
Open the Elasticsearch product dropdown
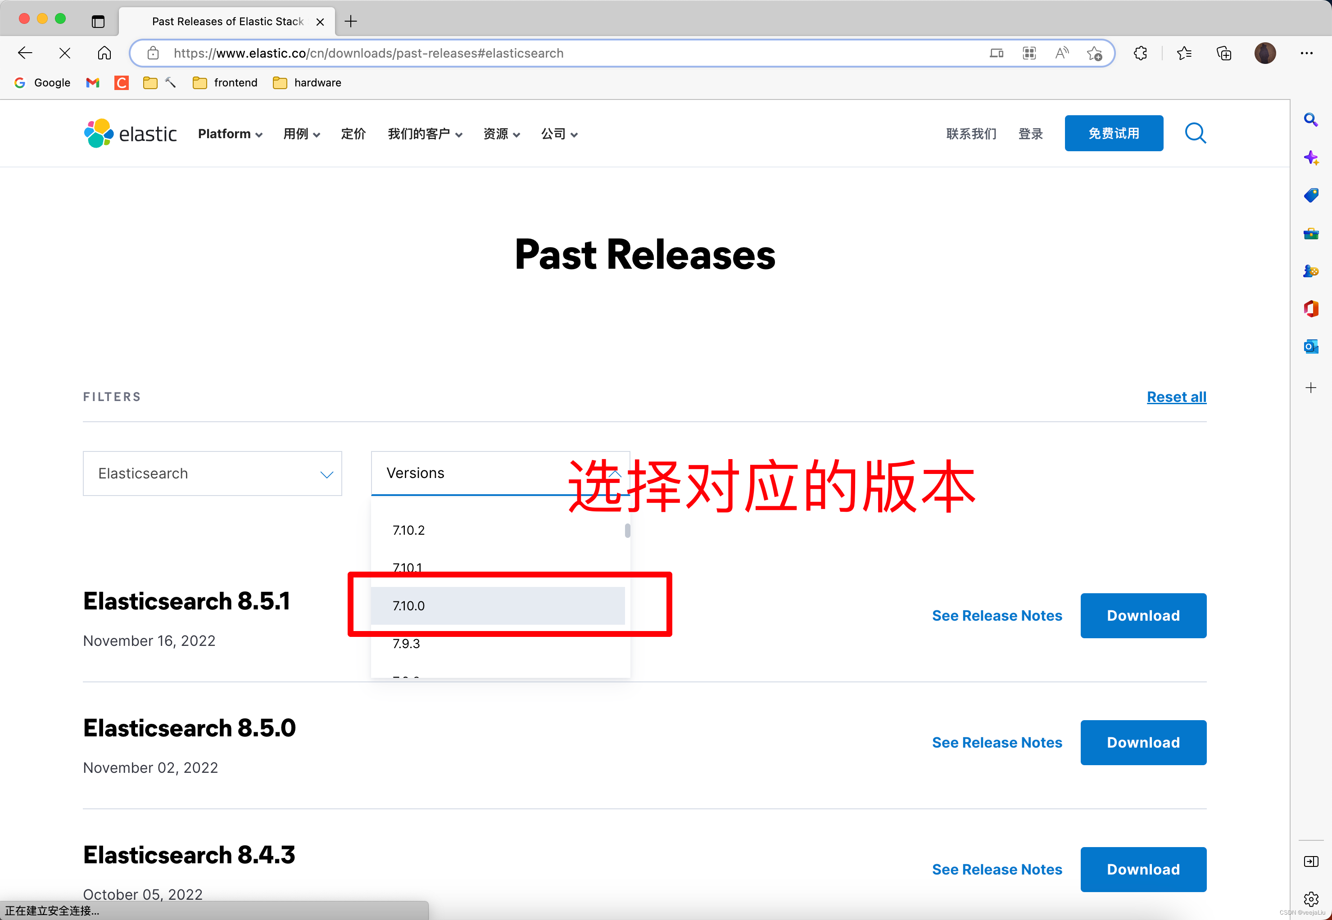point(212,473)
